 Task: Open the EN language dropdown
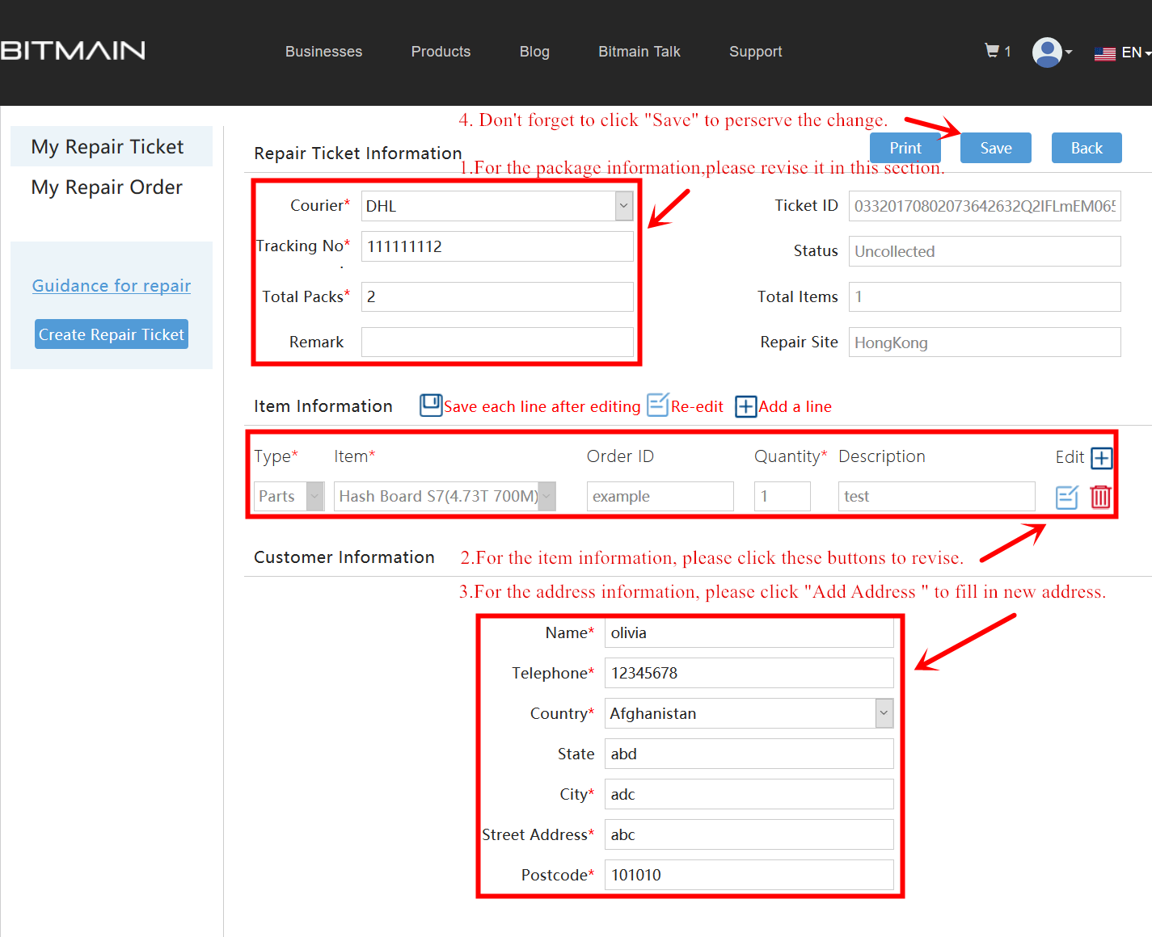(1133, 52)
